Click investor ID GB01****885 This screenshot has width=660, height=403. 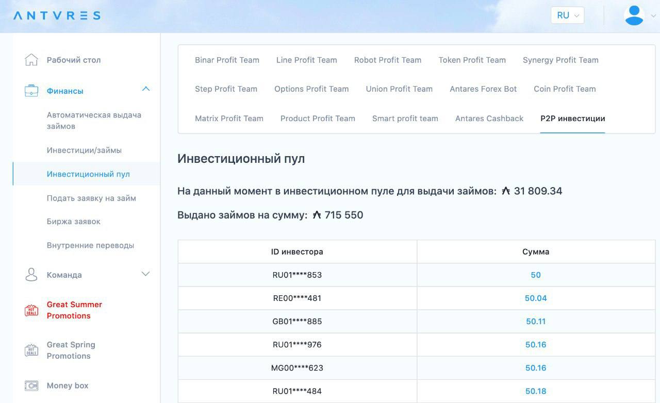click(297, 322)
